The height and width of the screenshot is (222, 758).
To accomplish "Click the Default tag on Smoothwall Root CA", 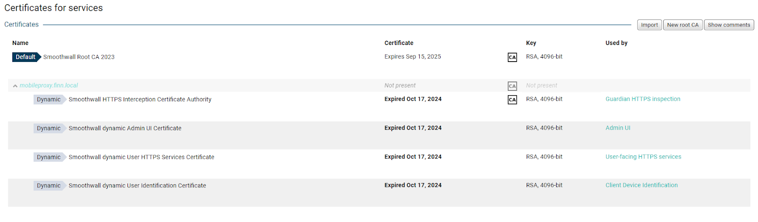I will pyautogui.click(x=26, y=57).
